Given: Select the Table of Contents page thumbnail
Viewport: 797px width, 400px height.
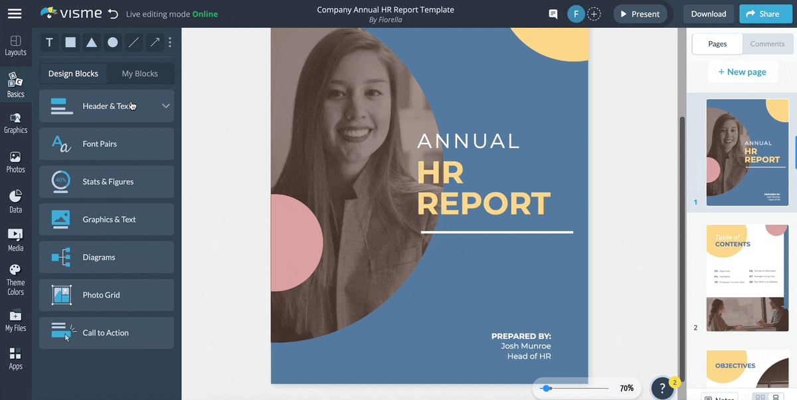Looking at the screenshot, I should [747, 277].
